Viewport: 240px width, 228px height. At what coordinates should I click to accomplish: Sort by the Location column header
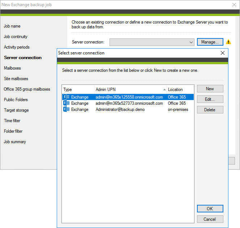tap(180, 90)
